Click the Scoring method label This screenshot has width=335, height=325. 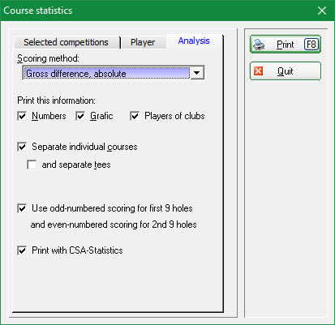click(x=48, y=58)
